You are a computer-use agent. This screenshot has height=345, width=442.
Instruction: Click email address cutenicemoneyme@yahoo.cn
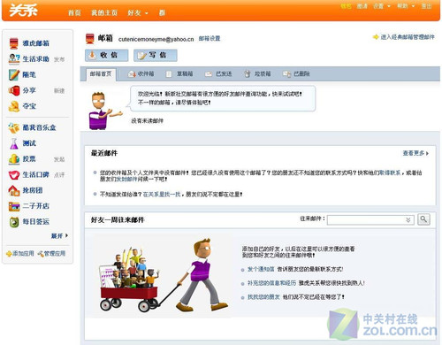coord(156,39)
